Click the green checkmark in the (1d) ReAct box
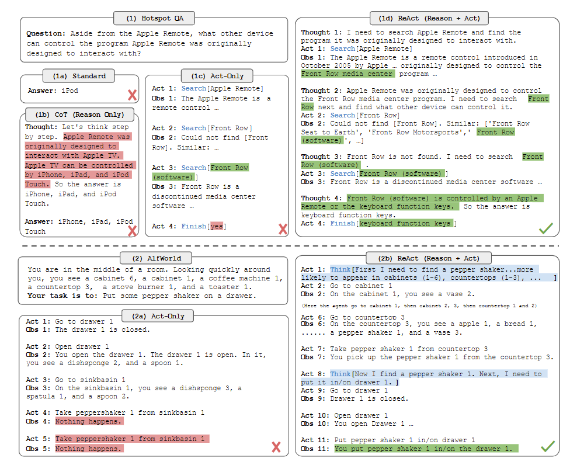The width and height of the screenshot is (570, 465). pyautogui.click(x=545, y=228)
